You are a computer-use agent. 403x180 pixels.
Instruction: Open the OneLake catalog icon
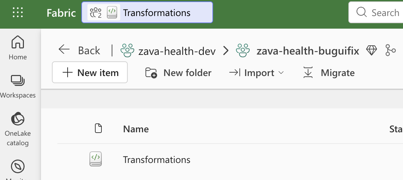coord(17,119)
